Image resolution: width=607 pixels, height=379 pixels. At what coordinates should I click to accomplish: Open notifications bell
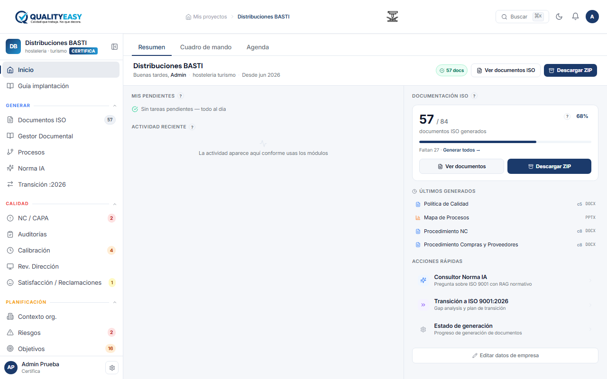[575, 17]
